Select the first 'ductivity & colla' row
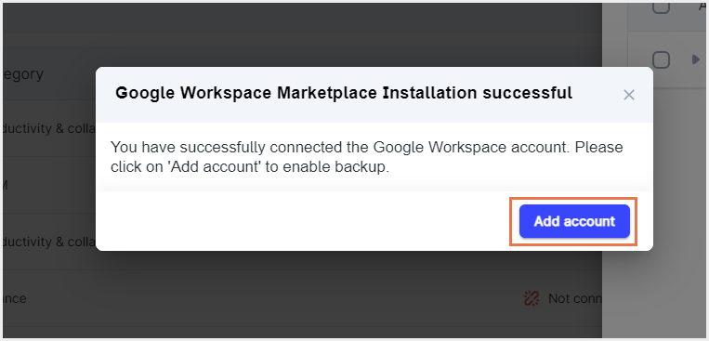This screenshot has height=341, width=709. pyautogui.click(x=49, y=128)
